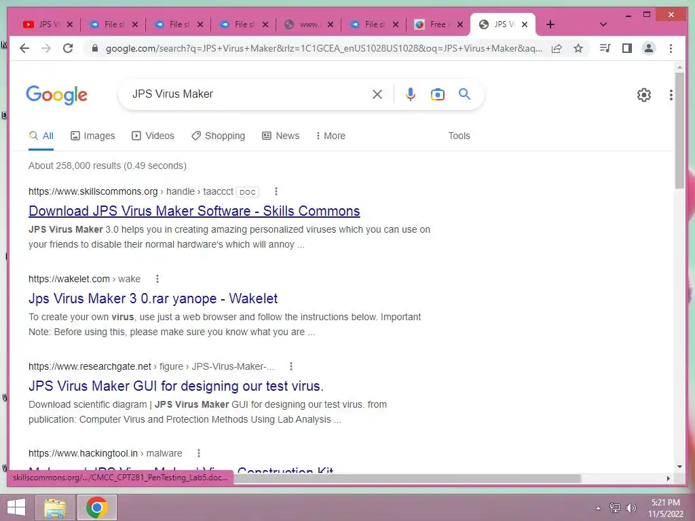Image resolution: width=695 pixels, height=521 pixels.
Task: Go back to the previous page
Action: [x=24, y=48]
